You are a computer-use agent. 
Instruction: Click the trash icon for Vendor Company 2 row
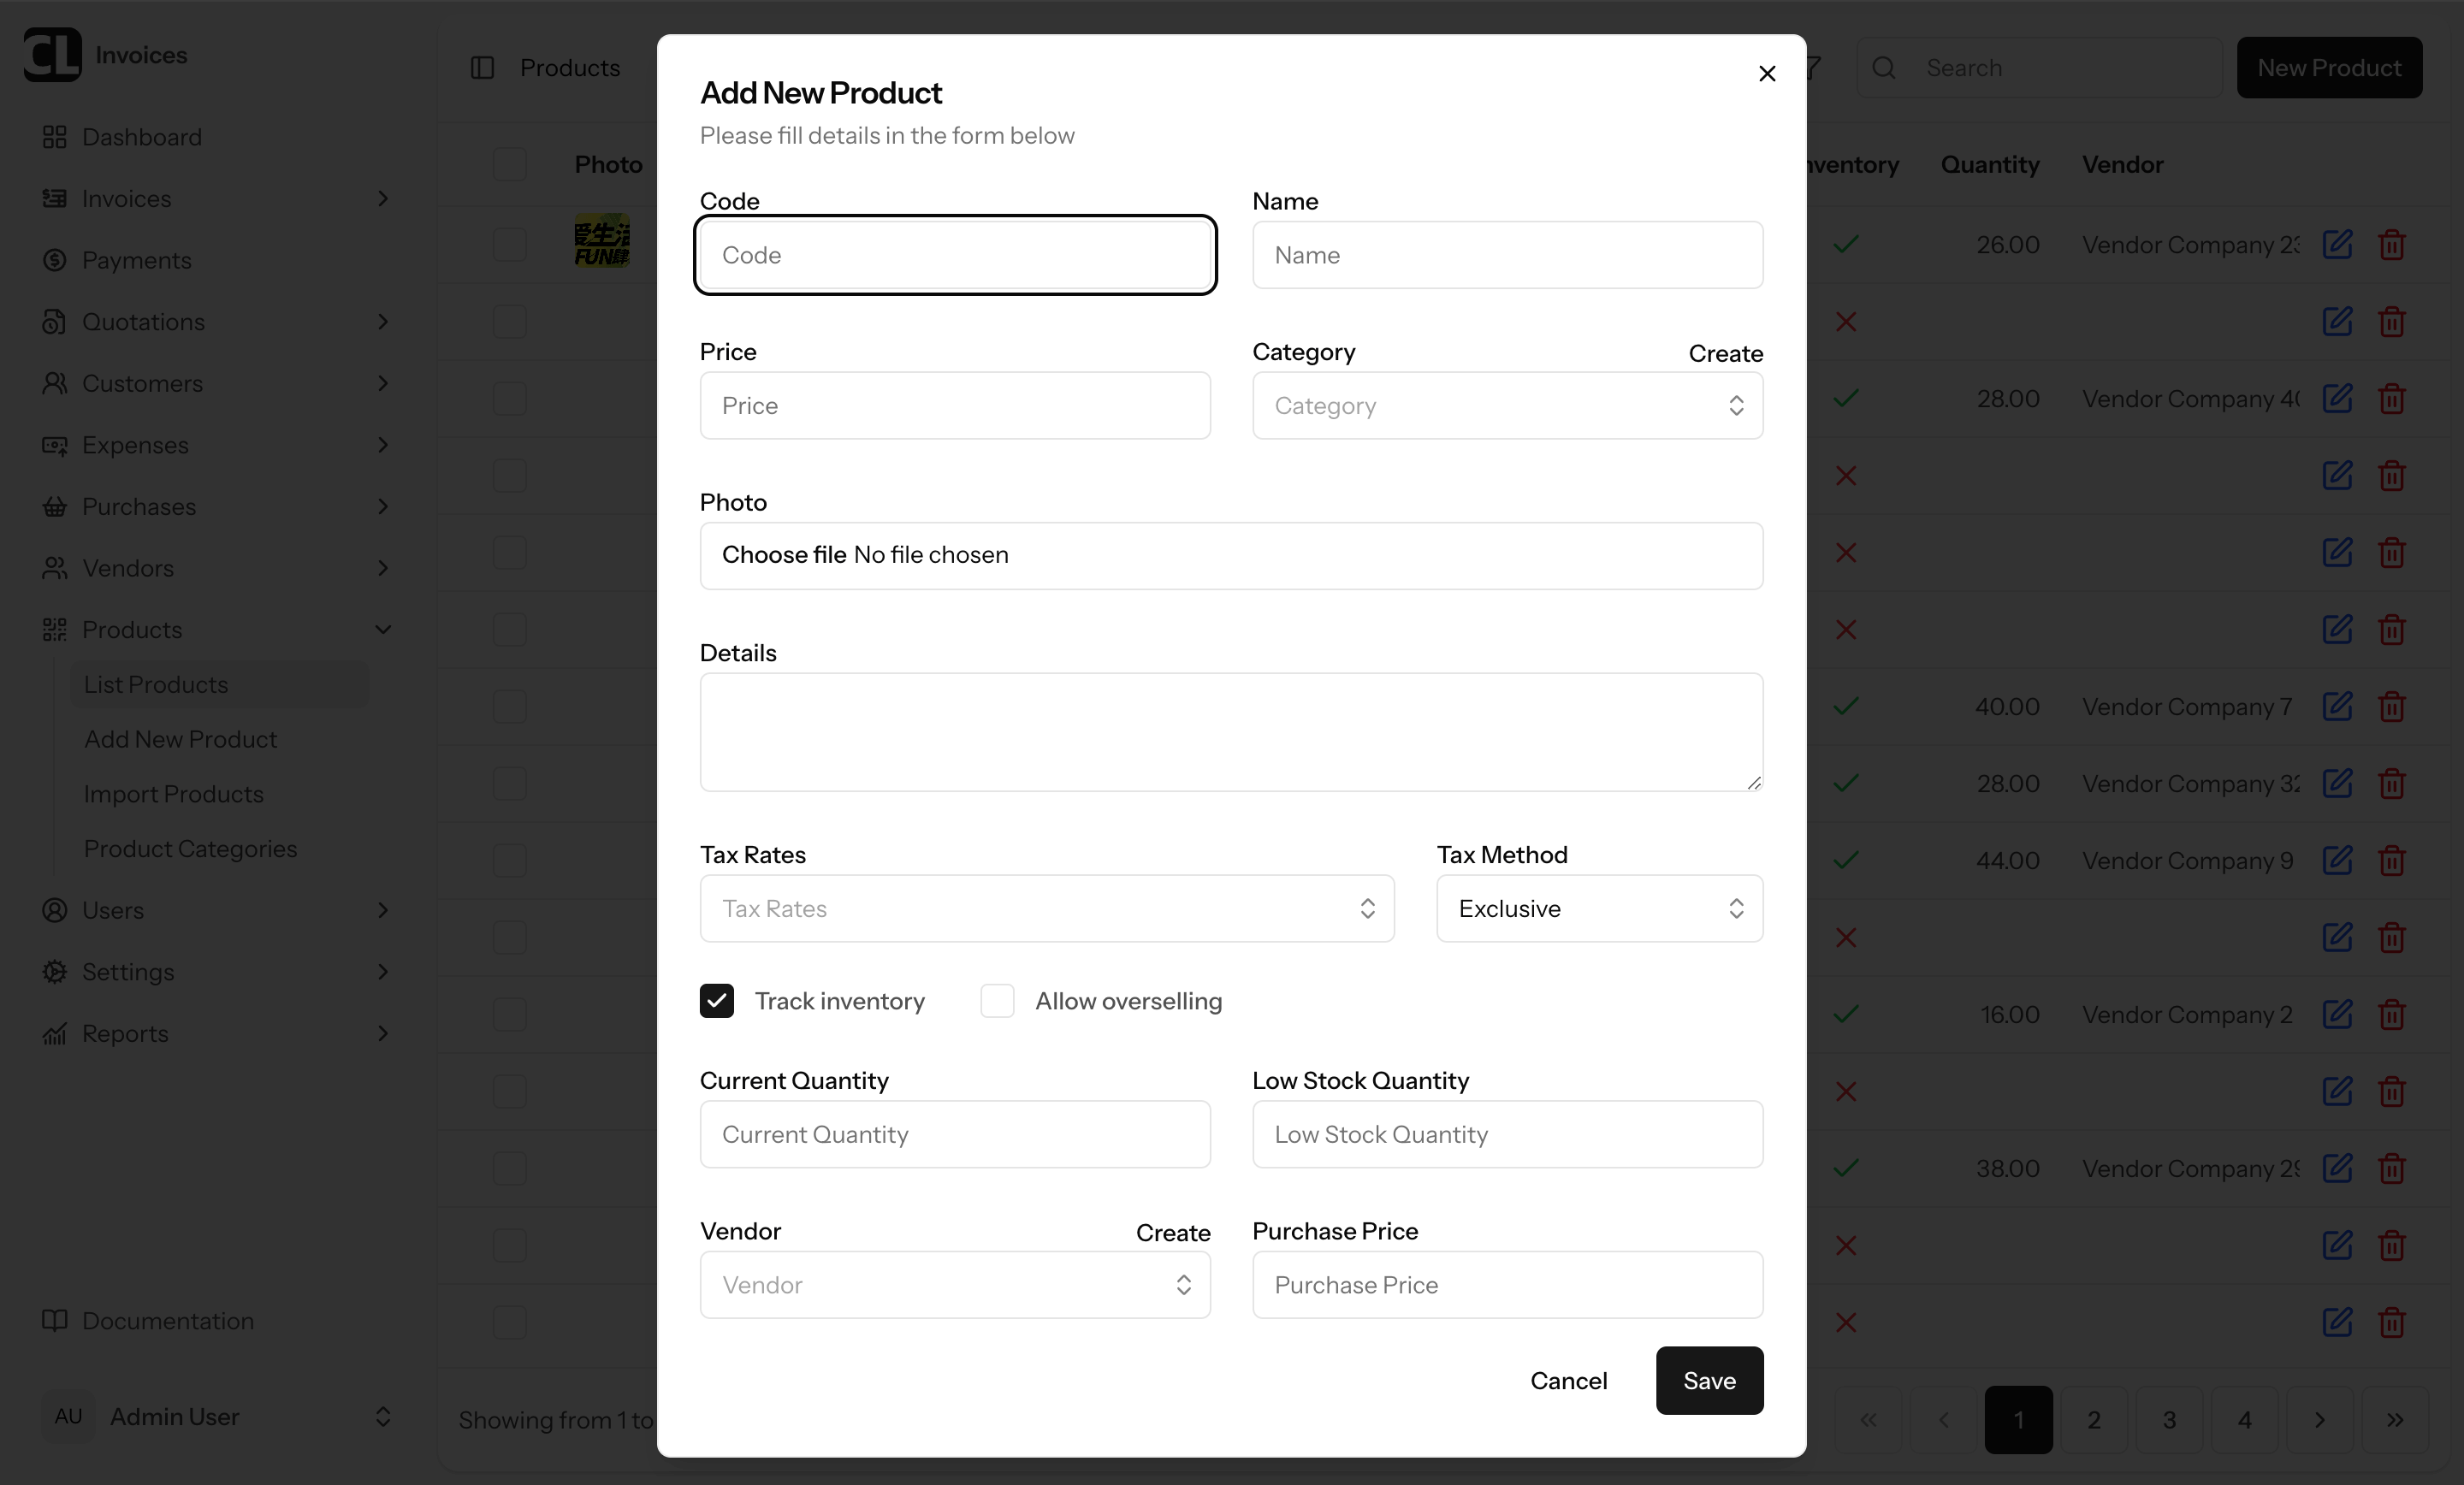[x=2392, y=1014]
